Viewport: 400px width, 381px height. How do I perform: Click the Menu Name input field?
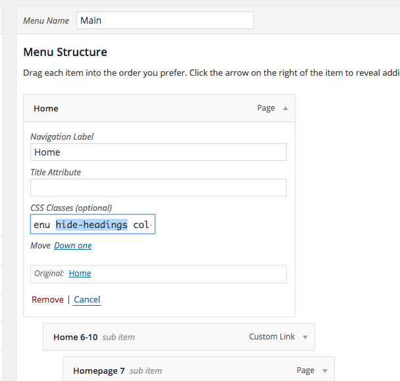coord(165,20)
